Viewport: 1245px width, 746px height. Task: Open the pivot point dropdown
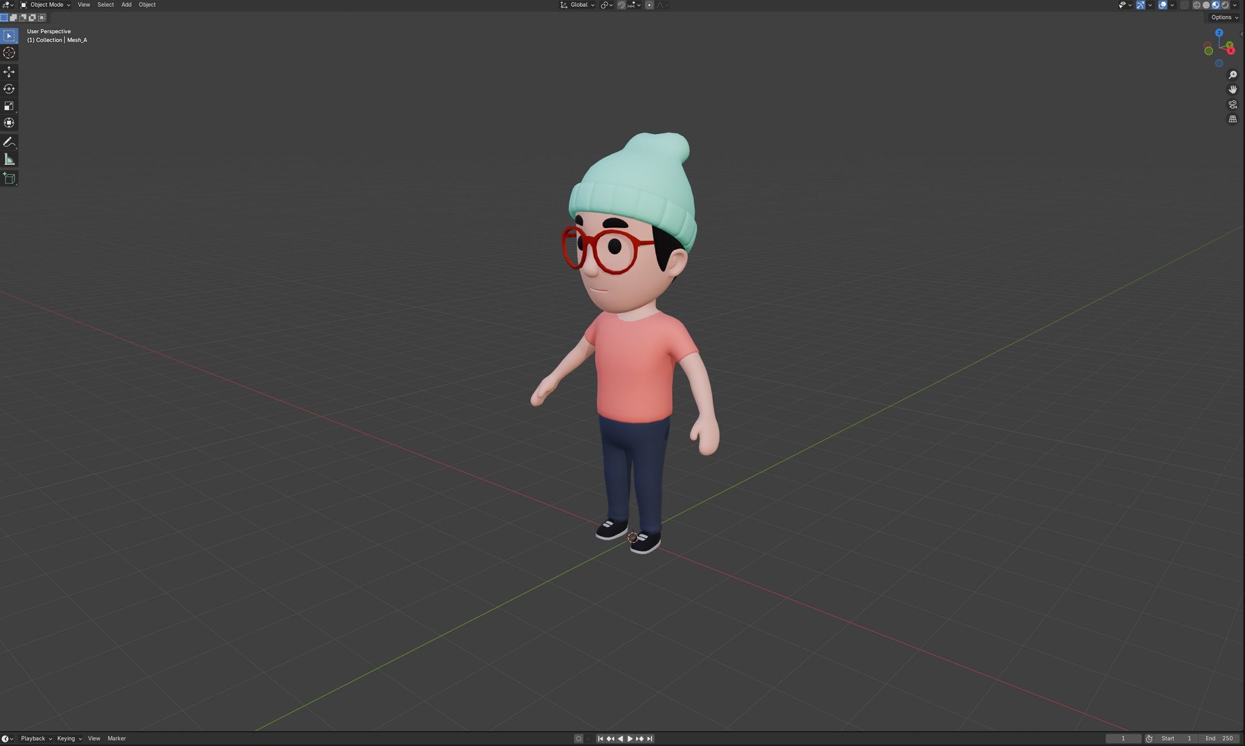click(606, 5)
